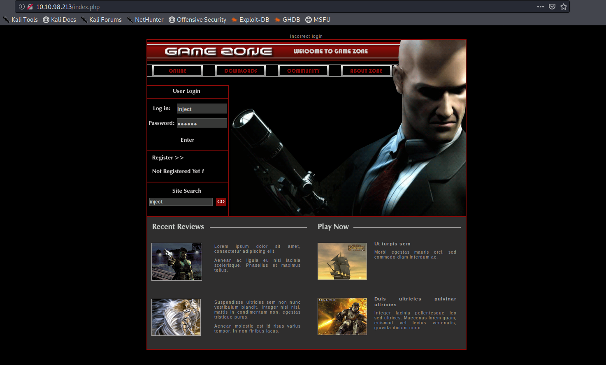Click the 'Aenean molestie est id risus' paragraph
This screenshot has height=365, width=606.
258,329
